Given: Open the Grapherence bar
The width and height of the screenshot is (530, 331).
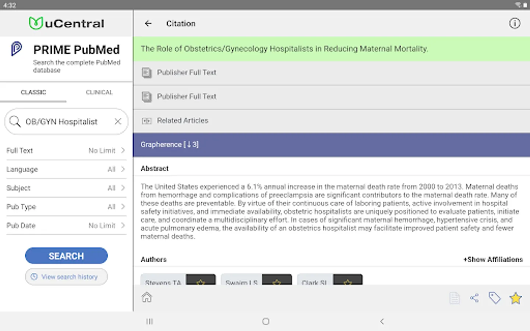Looking at the screenshot, I should [x=331, y=145].
